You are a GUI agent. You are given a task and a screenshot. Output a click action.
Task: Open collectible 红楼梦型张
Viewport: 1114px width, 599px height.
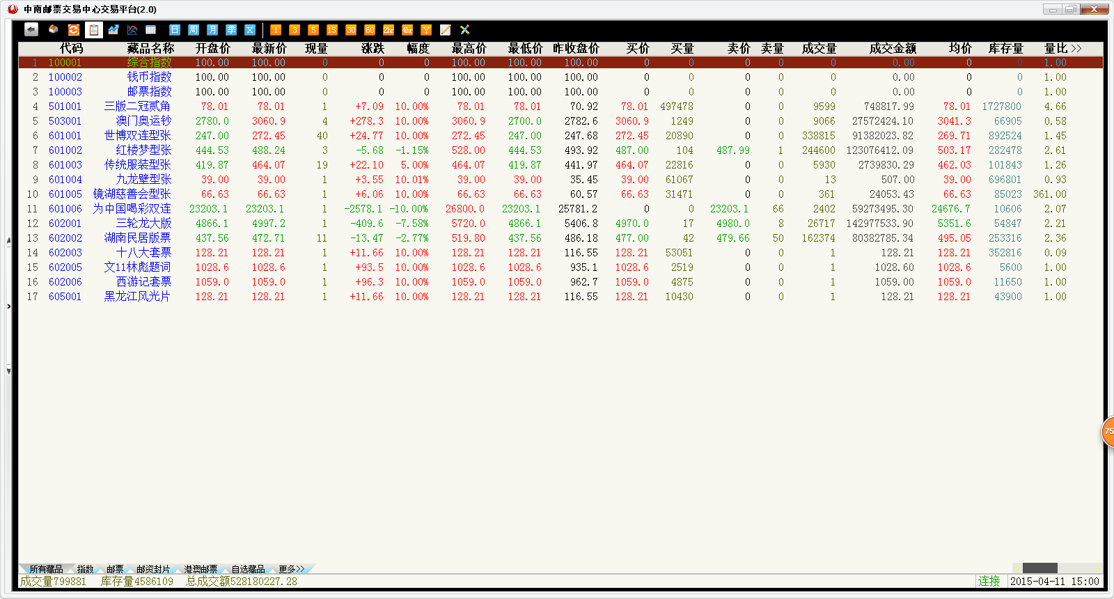pyautogui.click(x=143, y=150)
